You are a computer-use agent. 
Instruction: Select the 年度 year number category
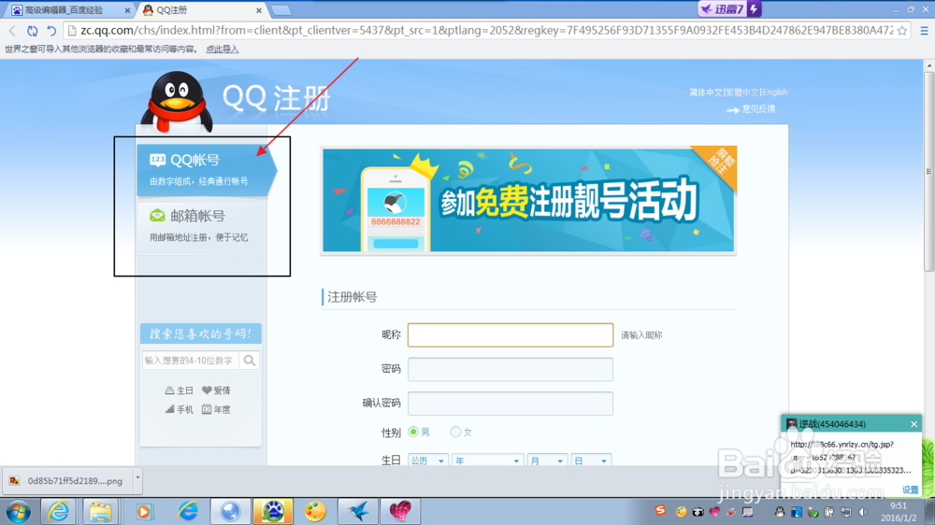pyautogui.click(x=216, y=409)
